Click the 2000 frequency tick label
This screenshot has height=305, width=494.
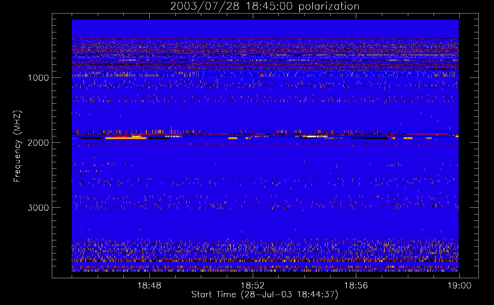click(x=38, y=143)
